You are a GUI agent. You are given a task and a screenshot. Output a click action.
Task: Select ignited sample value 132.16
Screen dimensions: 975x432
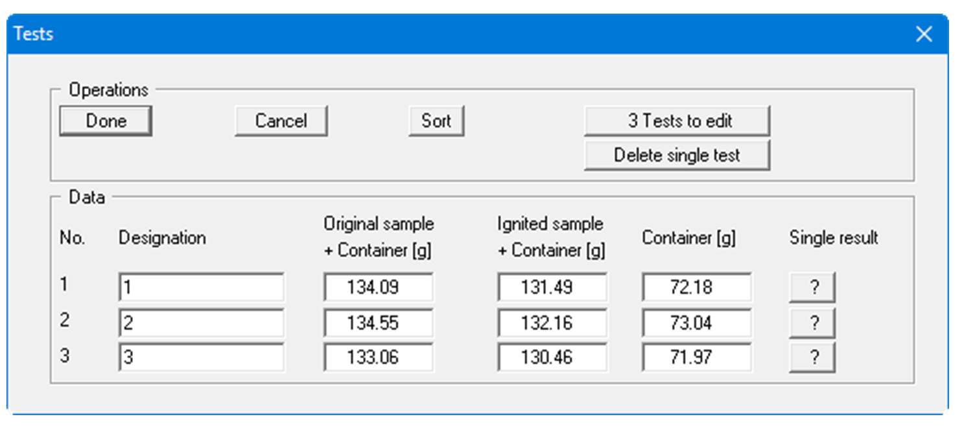tap(552, 323)
